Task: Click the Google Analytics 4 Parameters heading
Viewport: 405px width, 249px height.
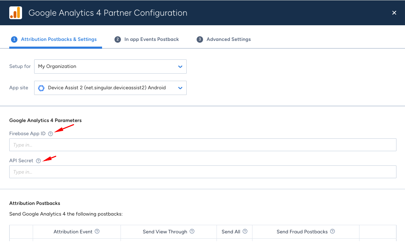Action: click(46, 120)
